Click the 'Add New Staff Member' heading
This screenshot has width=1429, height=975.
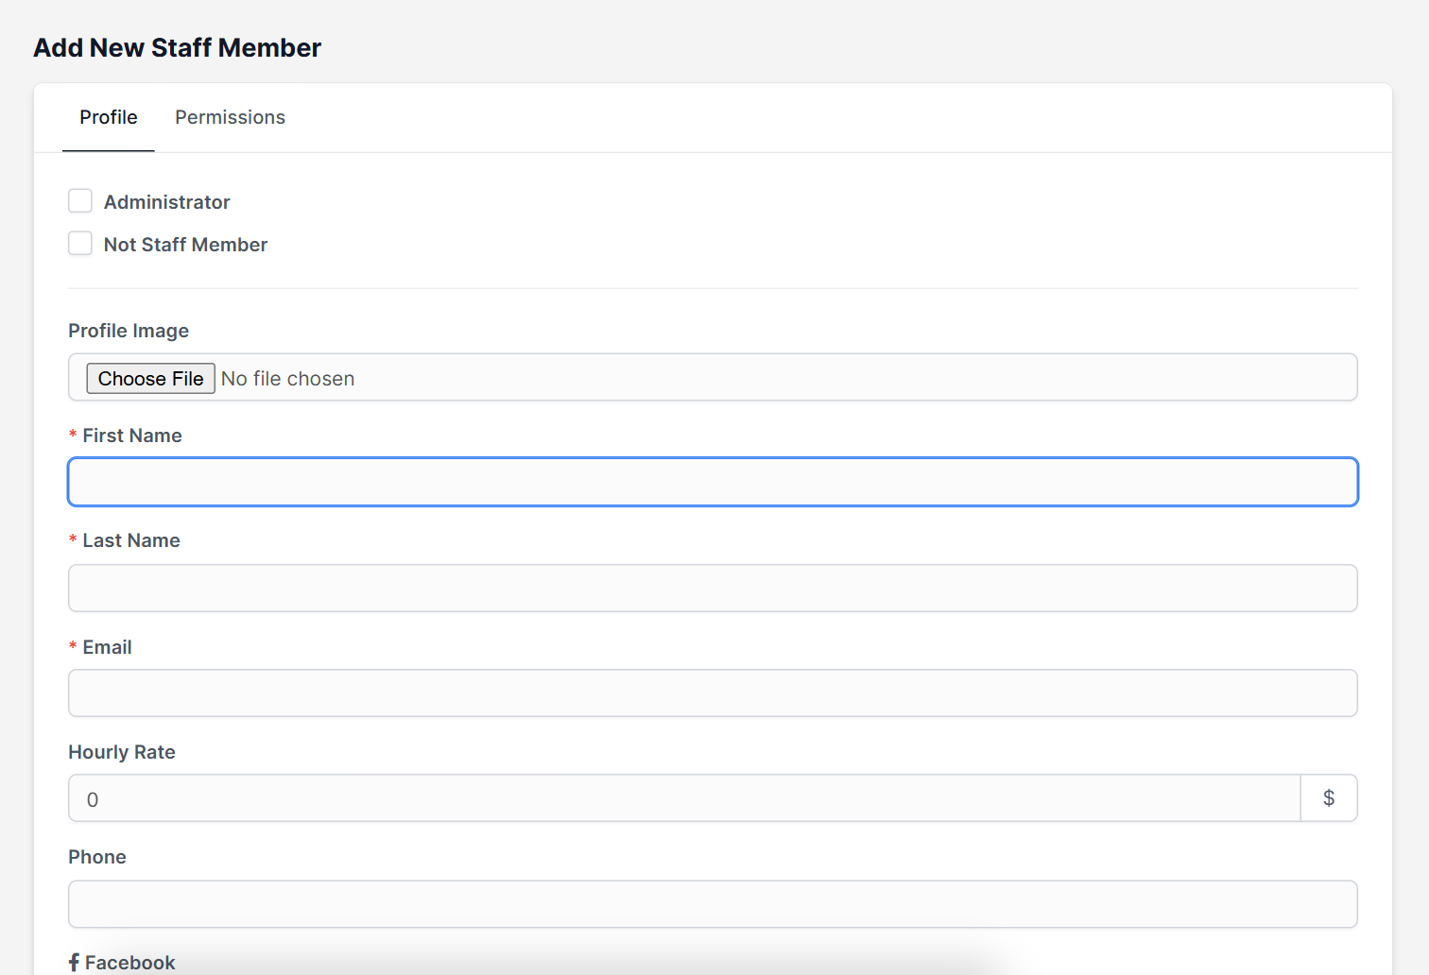178,47
